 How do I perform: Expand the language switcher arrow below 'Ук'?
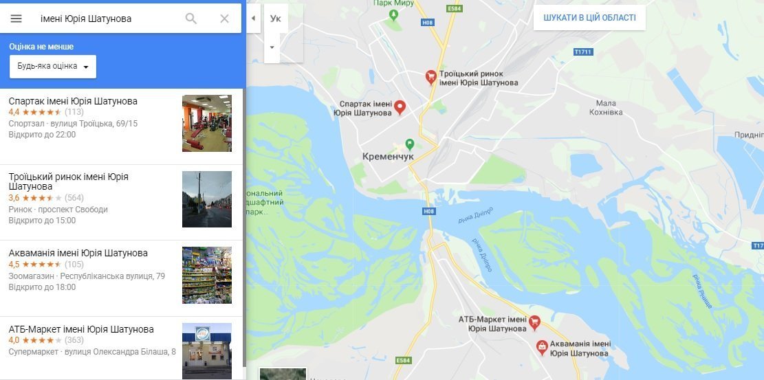pyautogui.click(x=272, y=47)
